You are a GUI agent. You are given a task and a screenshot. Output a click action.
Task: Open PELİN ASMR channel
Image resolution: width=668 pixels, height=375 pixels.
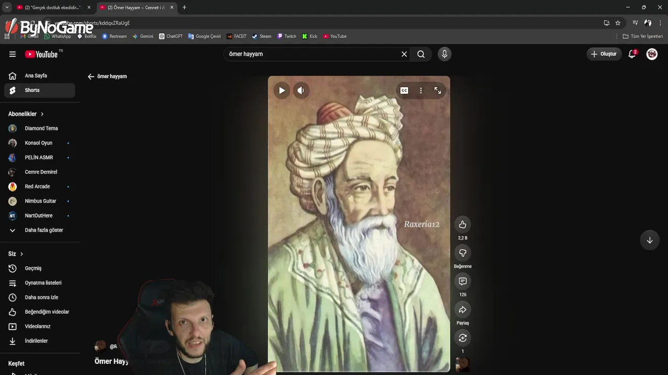[40, 157]
